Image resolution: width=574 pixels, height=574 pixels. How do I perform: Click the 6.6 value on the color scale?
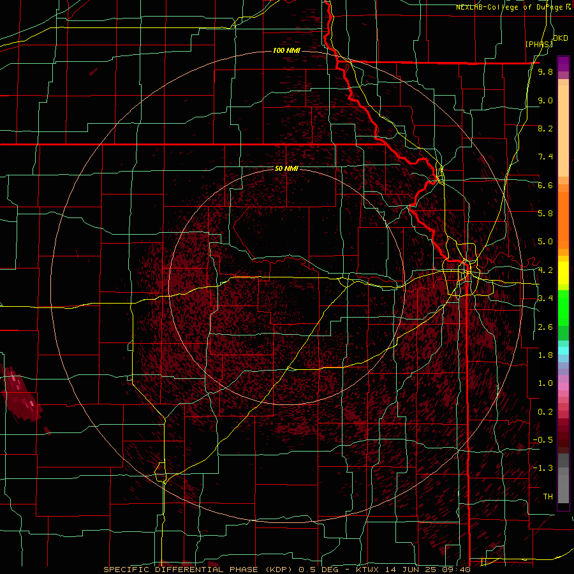545,185
